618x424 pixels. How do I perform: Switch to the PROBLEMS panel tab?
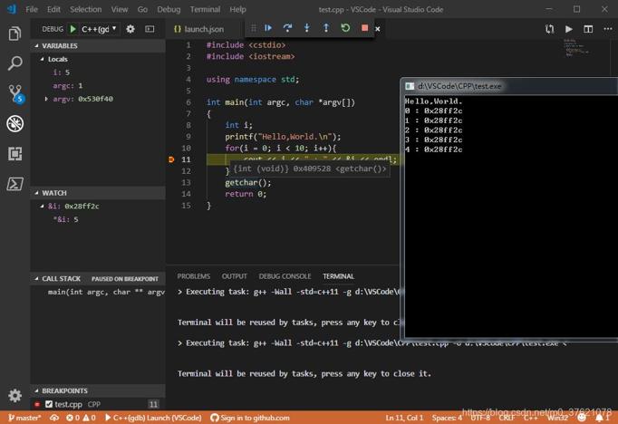(194, 276)
